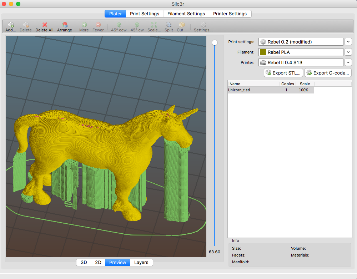The height and width of the screenshot is (279, 357).
Task: Open the Print Settings tab
Action: coord(145,14)
